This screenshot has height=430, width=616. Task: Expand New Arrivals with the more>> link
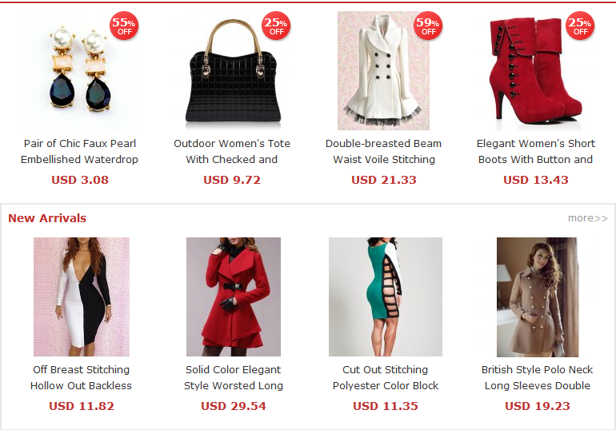click(588, 218)
